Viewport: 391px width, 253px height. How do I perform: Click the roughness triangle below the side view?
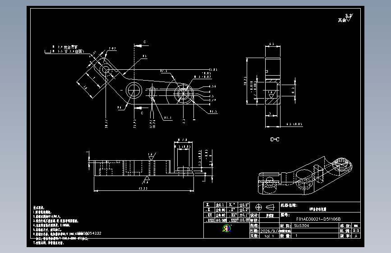click(x=147, y=179)
